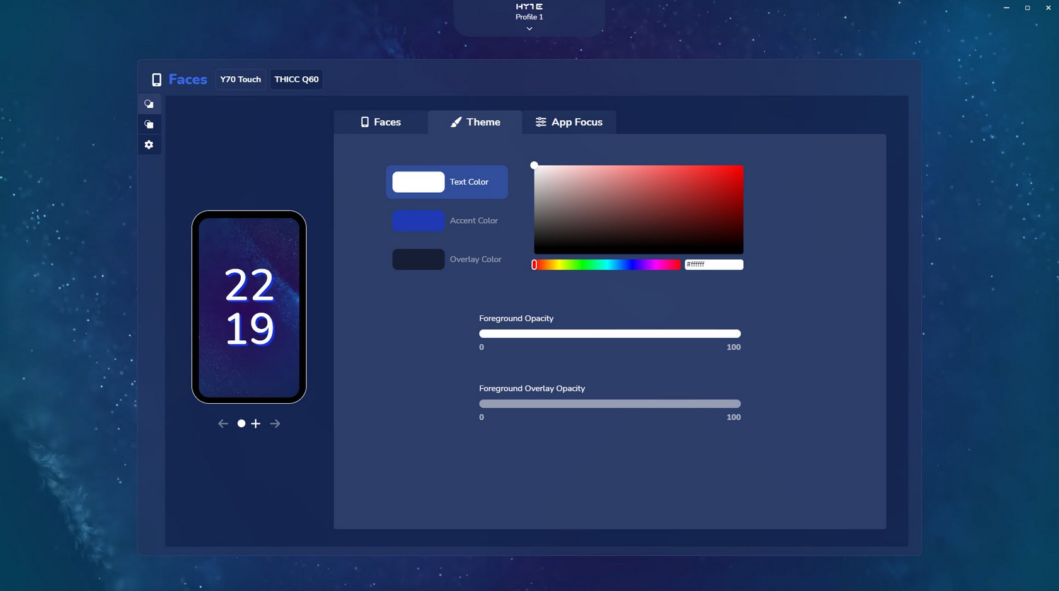Click the HYTE logo at top
This screenshot has width=1059, height=591.
pos(529,6)
